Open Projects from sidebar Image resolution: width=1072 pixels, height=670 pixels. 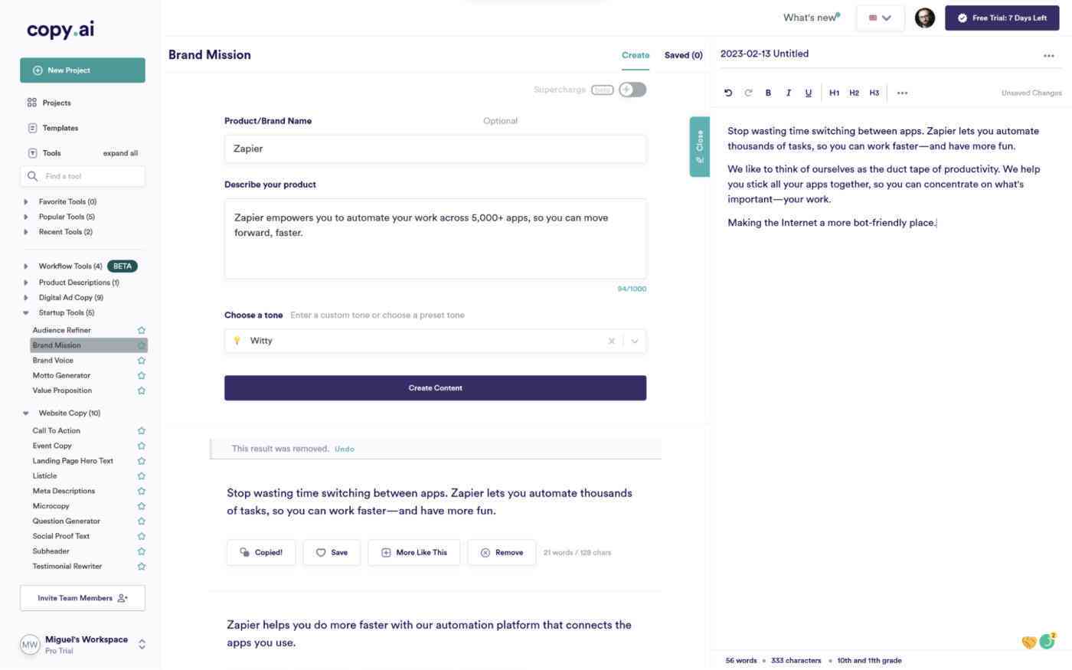tap(57, 103)
